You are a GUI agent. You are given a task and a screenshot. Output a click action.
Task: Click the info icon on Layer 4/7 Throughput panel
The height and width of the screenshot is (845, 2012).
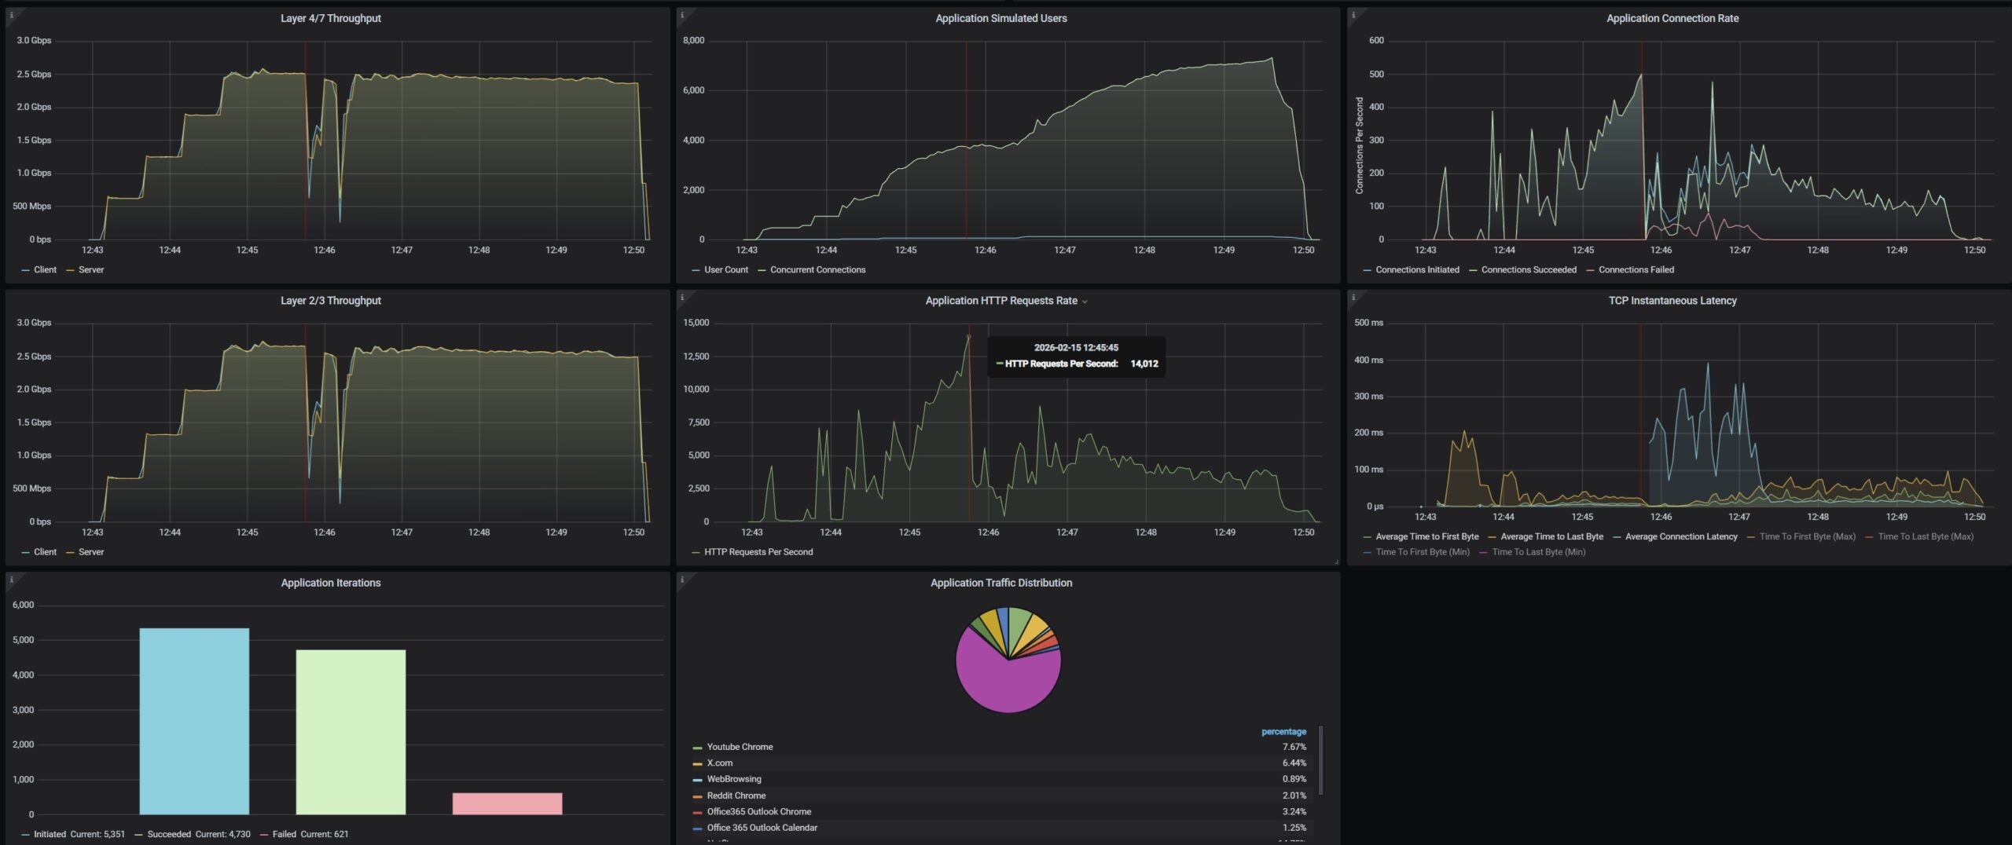point(11,14)
